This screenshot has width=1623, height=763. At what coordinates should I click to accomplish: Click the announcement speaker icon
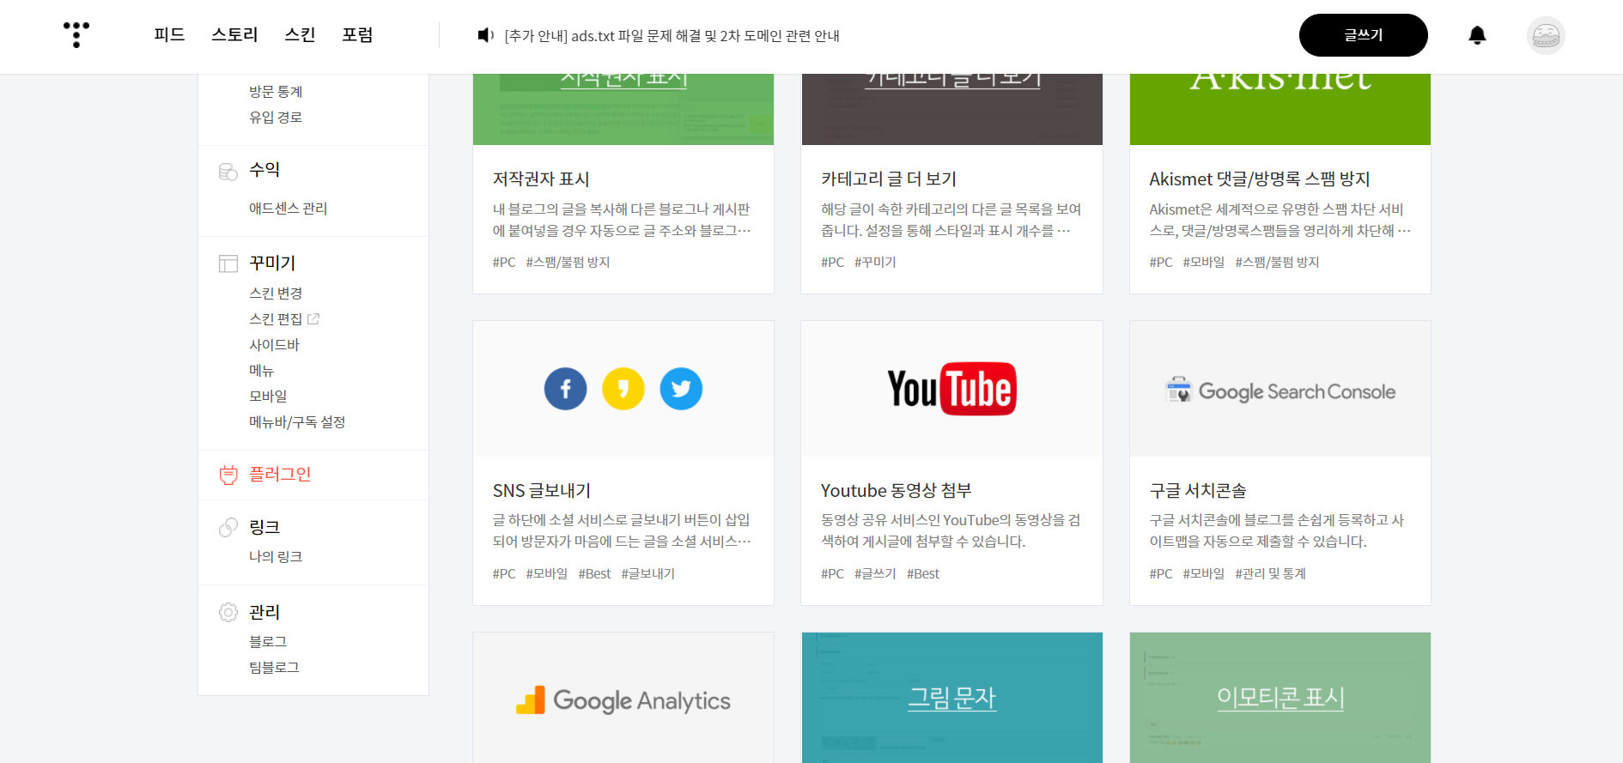(485, 35)
